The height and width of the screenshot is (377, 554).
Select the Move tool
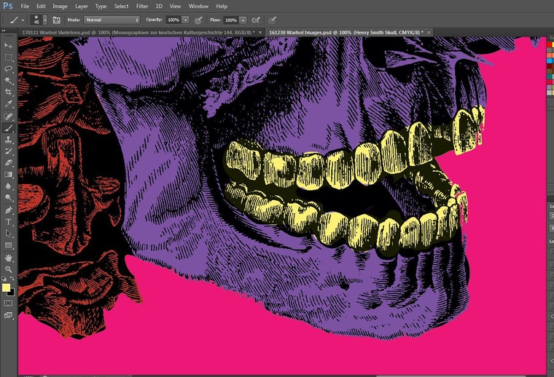tap(8, 45)
